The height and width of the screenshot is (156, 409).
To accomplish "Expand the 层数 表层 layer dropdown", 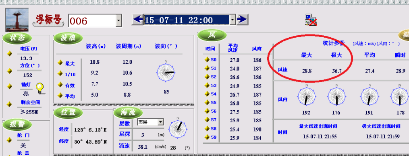I will click(161, 122).
